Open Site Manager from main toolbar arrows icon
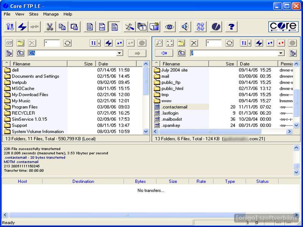This screenshot has height=227, width=303. point(10,26)
